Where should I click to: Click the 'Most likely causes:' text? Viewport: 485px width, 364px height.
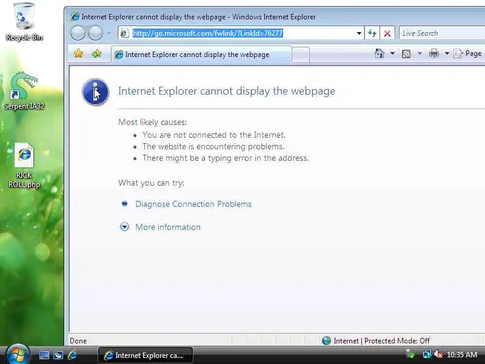pyautogui.click(x=153, y=123)
